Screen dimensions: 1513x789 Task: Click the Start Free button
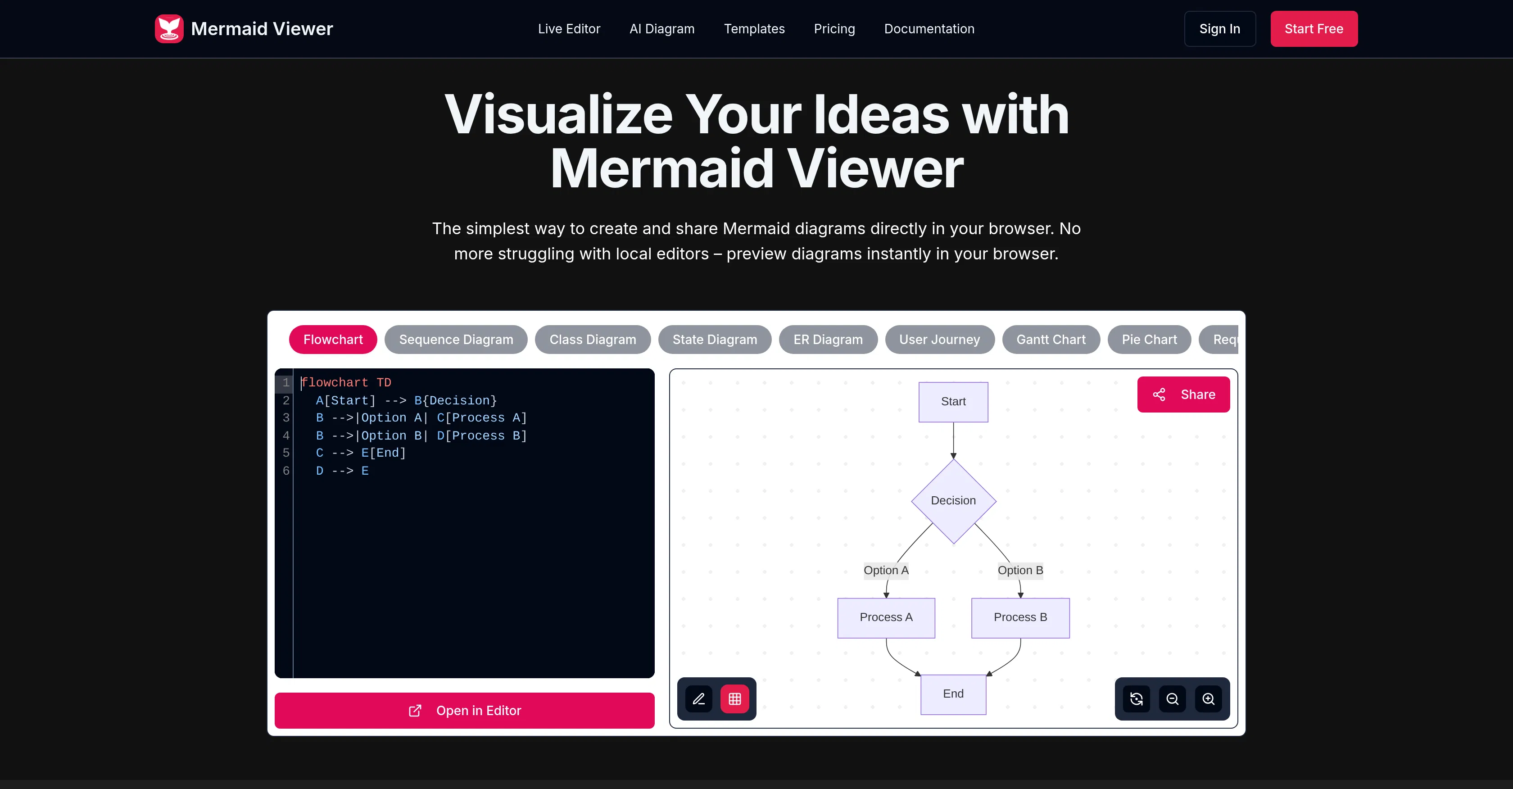(1314, 29)
